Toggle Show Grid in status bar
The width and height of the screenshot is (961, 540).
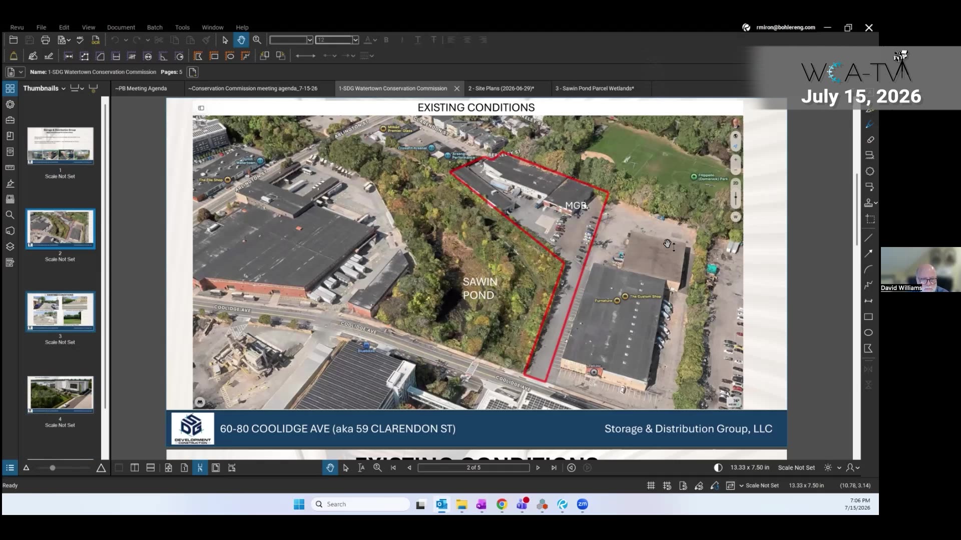pyautogui.click(x=651, y=485)
